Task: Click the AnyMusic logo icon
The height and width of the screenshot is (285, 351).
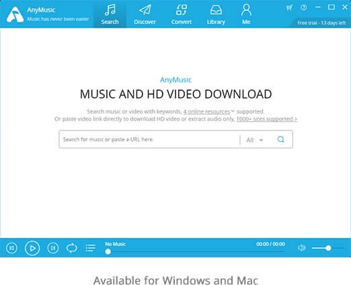Action: [x=15, y=15]
